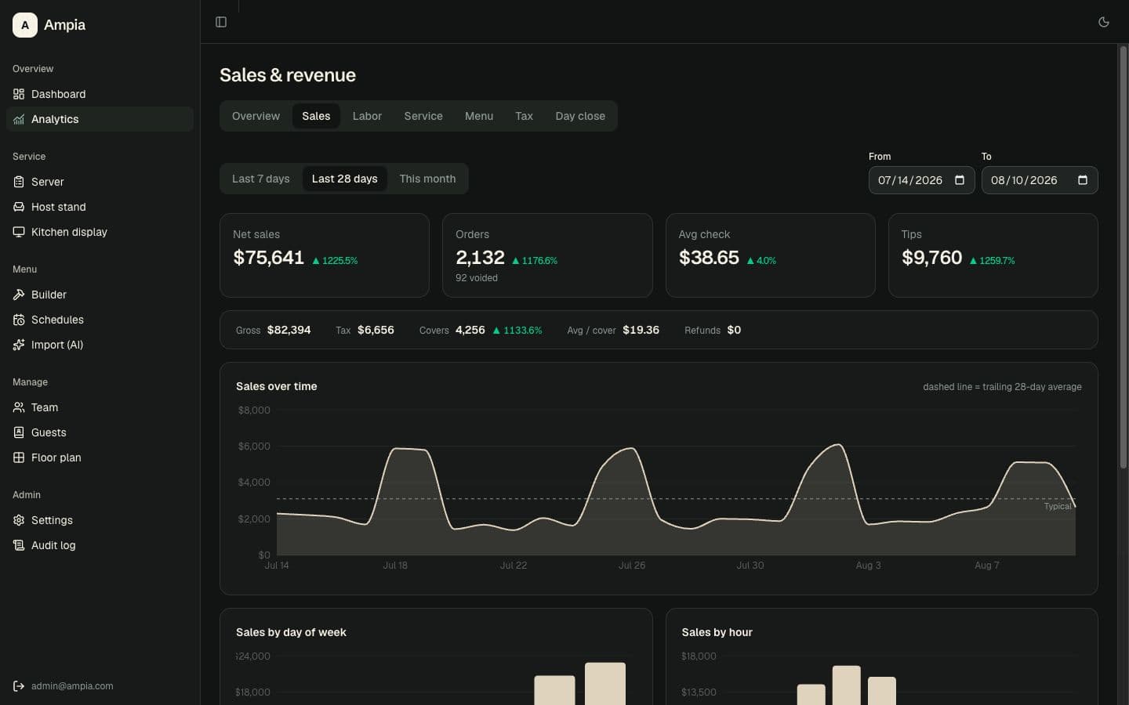Select the This month range

[x=427, y=179]
